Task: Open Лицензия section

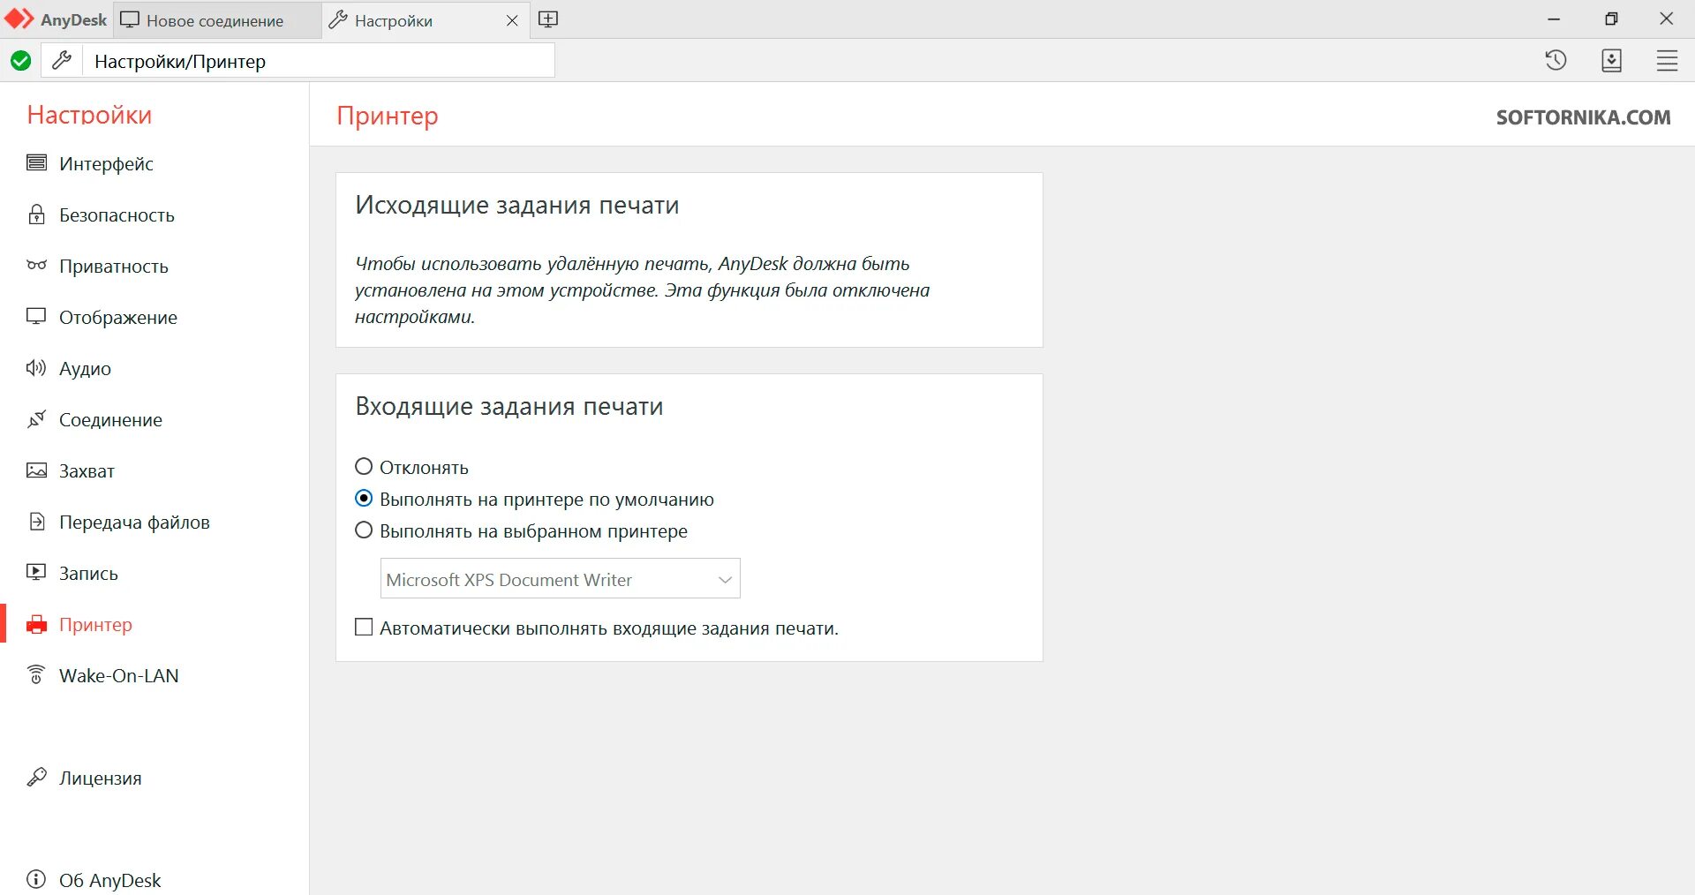Action: click(x=100, y=778)
